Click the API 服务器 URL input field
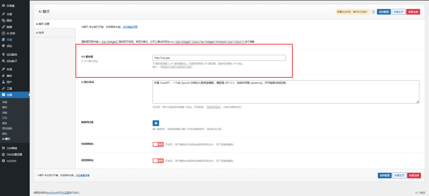This screenshot has height=196, width=429. coord(219,58)
